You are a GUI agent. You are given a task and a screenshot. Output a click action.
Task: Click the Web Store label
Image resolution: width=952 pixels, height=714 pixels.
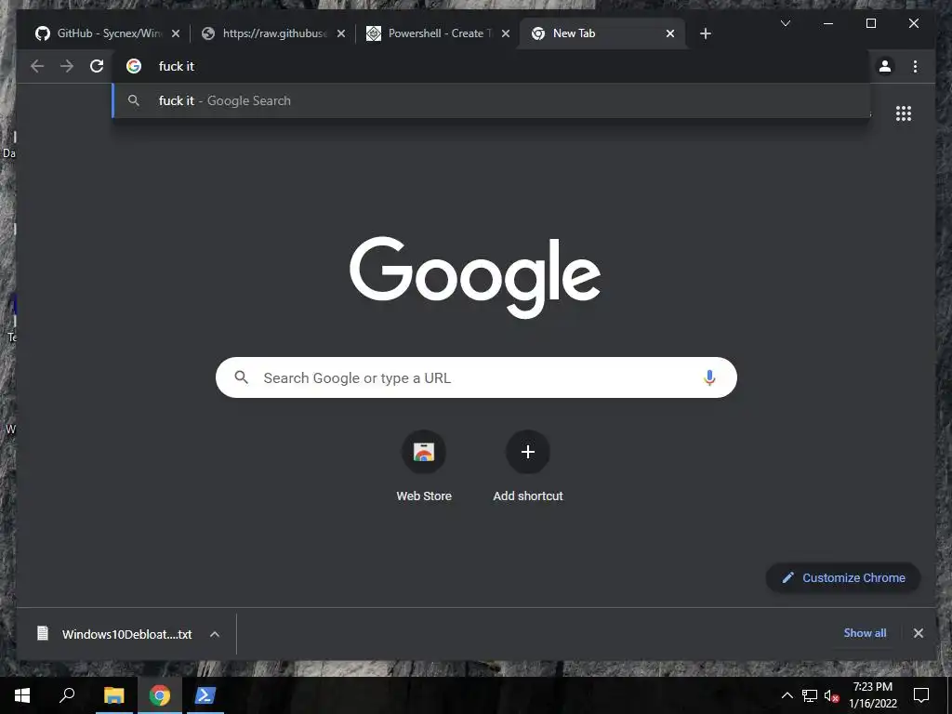point(424,496)
